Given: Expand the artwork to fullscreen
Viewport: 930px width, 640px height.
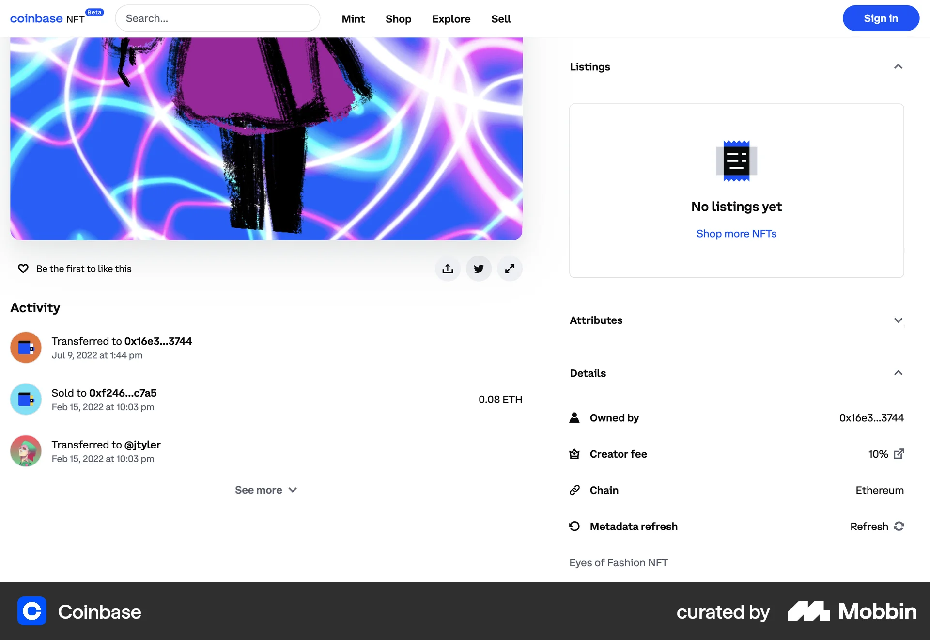Looking at the screenshot, I should pyautogui.click(x=510, y=268).
